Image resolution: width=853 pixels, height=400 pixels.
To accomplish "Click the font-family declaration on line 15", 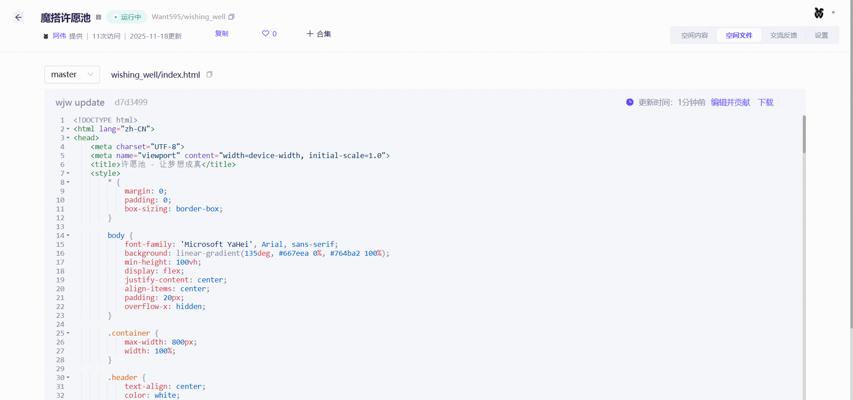I will coord(231,244).
